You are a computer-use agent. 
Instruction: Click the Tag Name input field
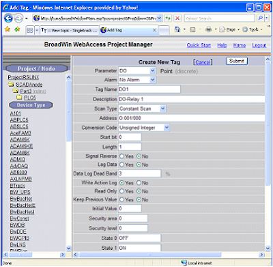pyautogui.click(x=149, y=89)
